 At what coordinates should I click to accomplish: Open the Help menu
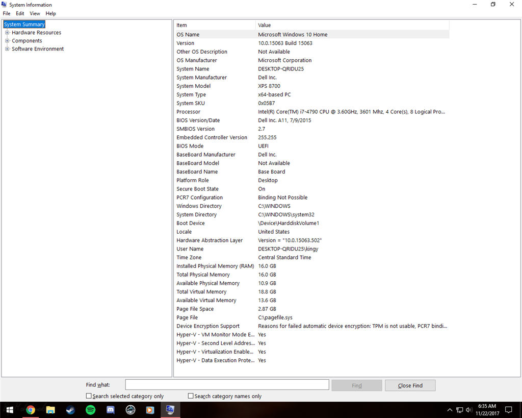tap(50, 13)
